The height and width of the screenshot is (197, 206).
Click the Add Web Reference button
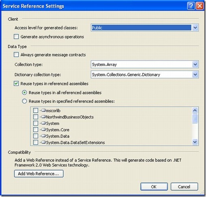pyautogui.click(x=39, y=174)
